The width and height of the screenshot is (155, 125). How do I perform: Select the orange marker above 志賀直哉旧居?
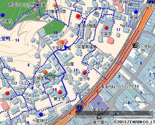pyautogui.click(x=45, y=72)
